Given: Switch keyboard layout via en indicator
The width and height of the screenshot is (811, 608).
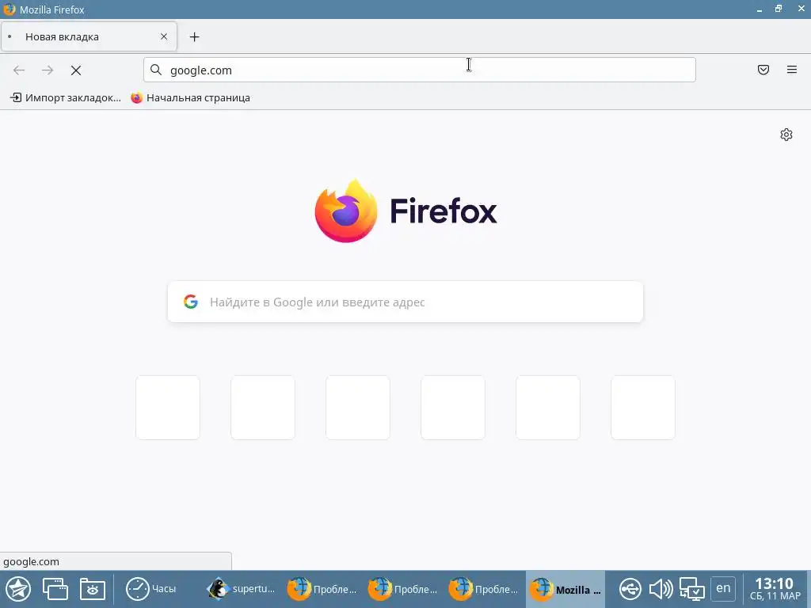Looking at the screenshot, I should pyautogui.click(x=723, y=588).
